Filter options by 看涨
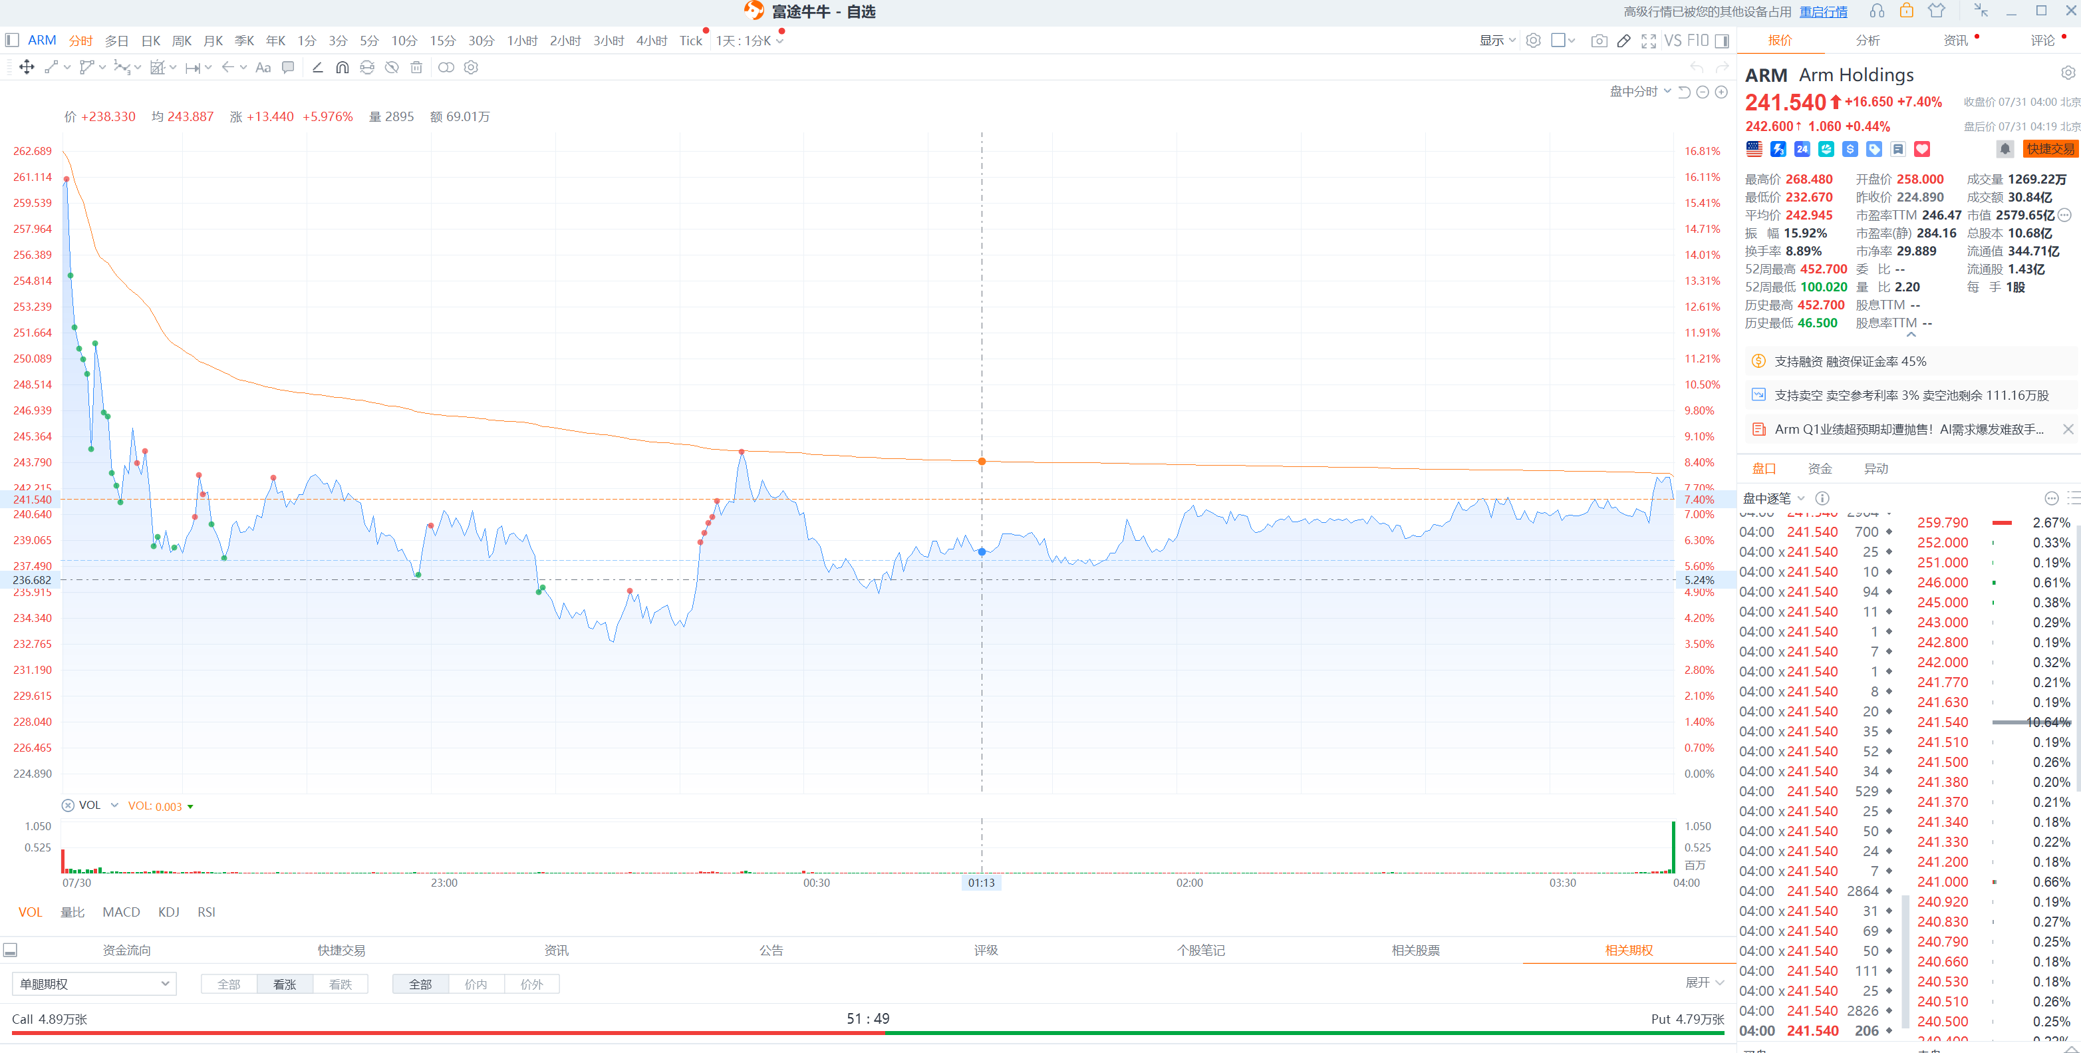2081x1053 pixels. 285,984
